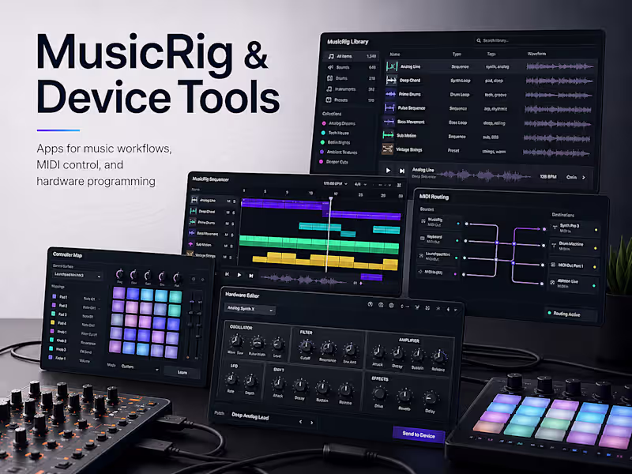This screenshot has height=474, width=632.
Task: Mute the Analog Line track in Sequencer
Action: 228,201
